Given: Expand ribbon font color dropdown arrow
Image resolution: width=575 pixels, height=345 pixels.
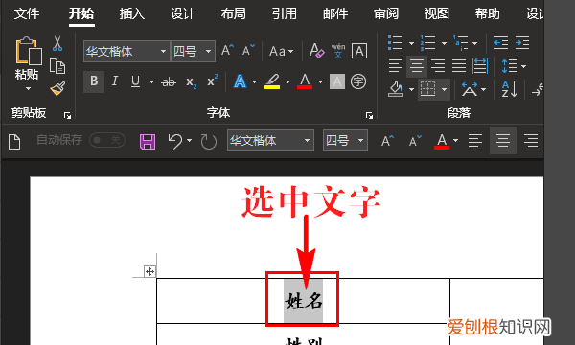Looking at the screenshot, I should click(x=320, y=81).
